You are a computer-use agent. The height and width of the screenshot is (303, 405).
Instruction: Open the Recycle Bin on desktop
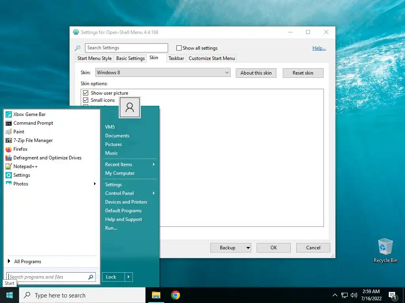(385, 251)
